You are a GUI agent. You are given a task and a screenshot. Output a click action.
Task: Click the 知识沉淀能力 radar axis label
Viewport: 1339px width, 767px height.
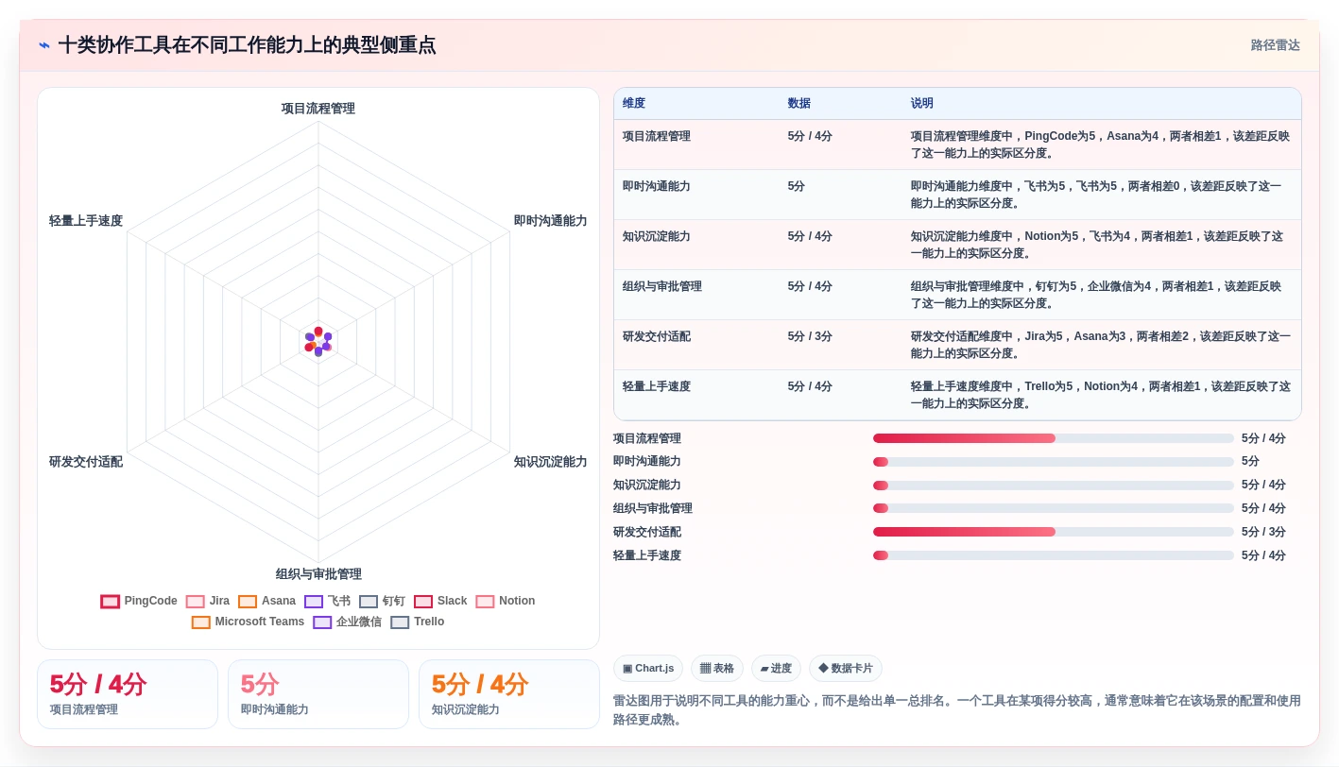pos(551,462)
